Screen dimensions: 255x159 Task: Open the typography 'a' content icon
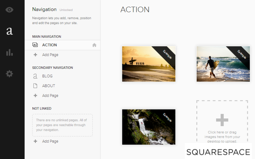[x=10, y=31]
